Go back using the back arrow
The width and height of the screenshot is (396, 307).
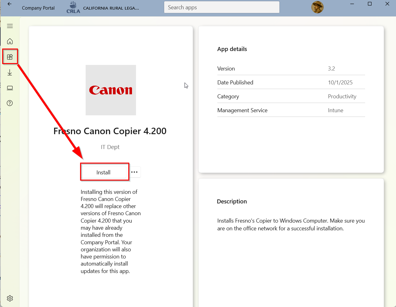pyautogui.click(x=10, y=4)
